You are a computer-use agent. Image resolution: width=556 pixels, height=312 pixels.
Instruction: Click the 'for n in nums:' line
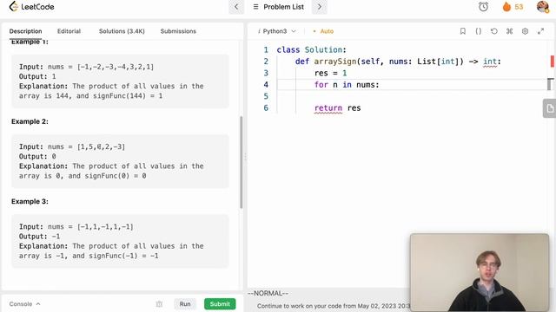(347, 85)
